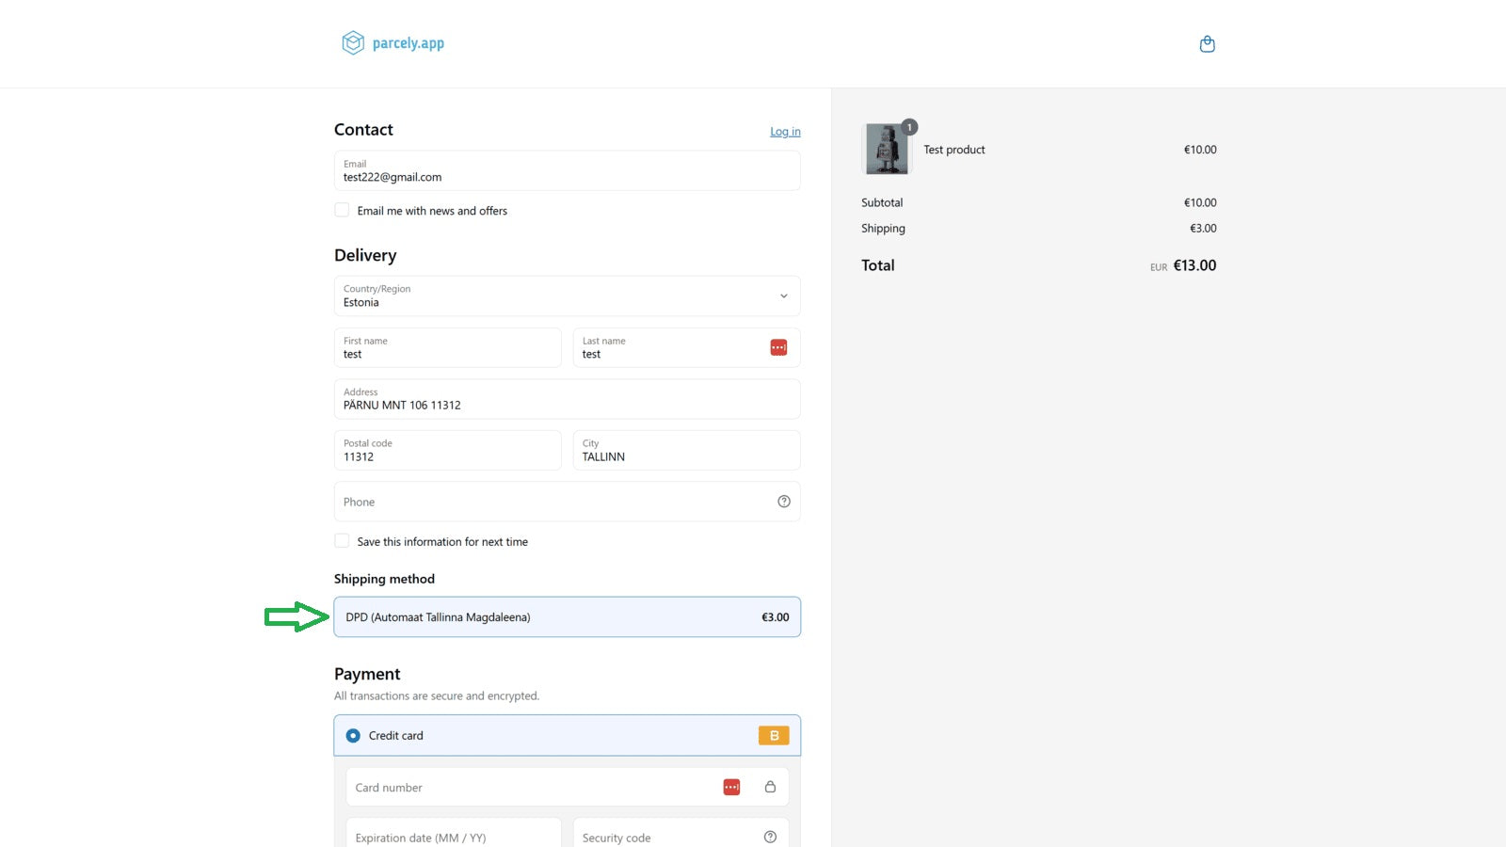Click the Shipping method heading
Screen dimensions: 1506x847
pyautogui.click(x=384, y=579)
